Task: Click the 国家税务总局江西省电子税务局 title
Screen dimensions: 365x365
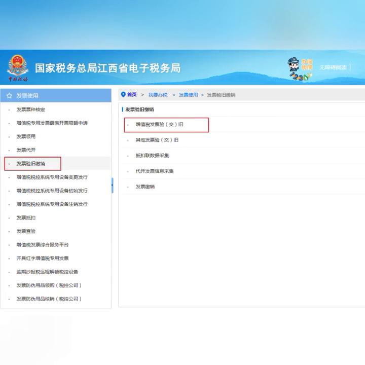Action: pos(108,68)
